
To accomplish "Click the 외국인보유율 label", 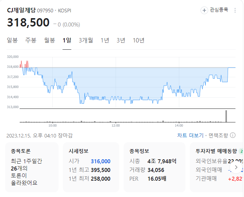I will pyautogui.click(x=212, y=161).
